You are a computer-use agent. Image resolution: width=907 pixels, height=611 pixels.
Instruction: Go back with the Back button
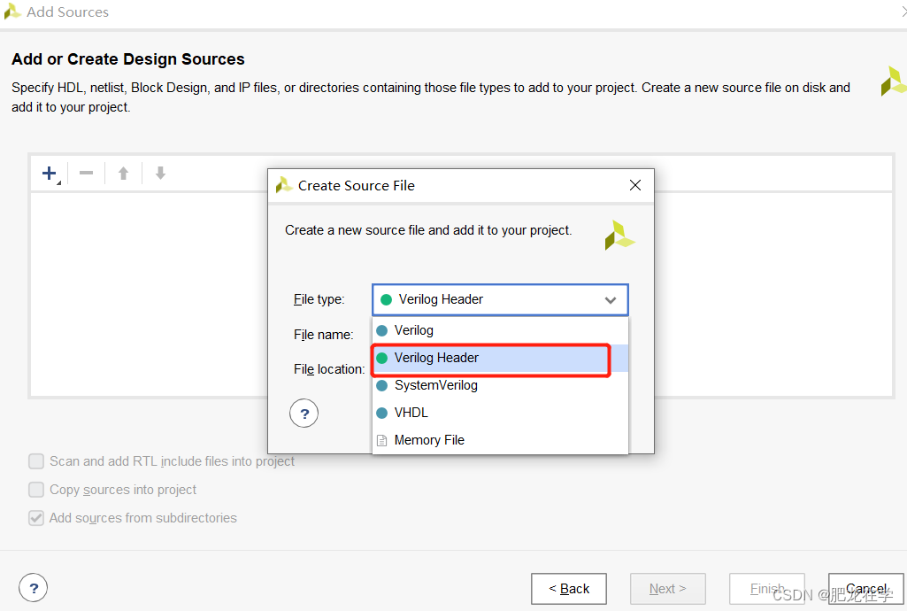pos(569,589)
